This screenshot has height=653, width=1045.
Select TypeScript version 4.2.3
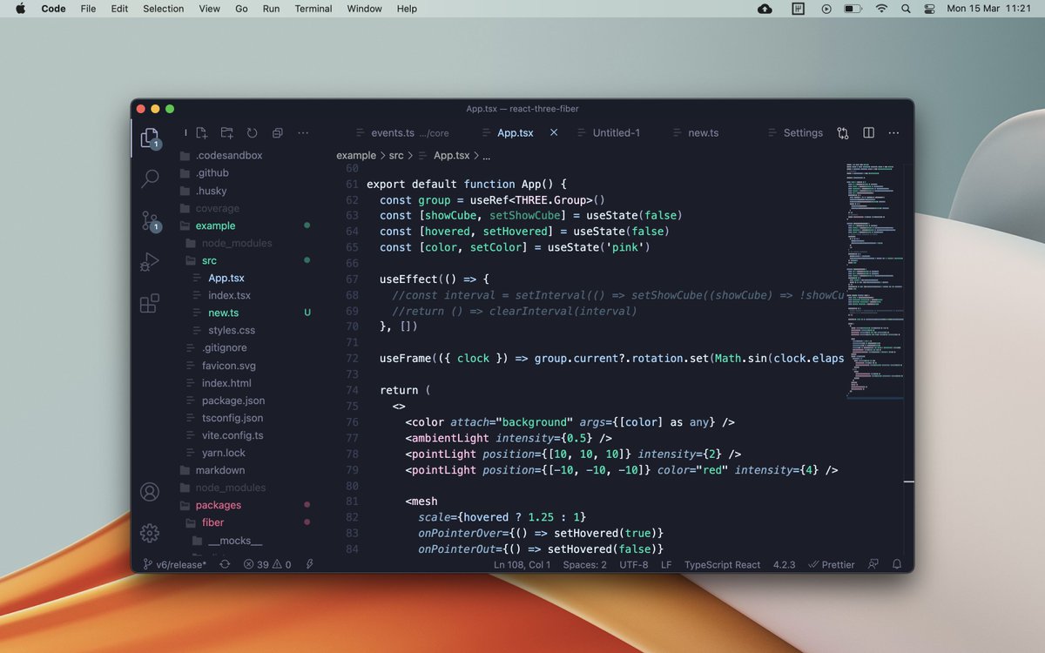[785, 564]
